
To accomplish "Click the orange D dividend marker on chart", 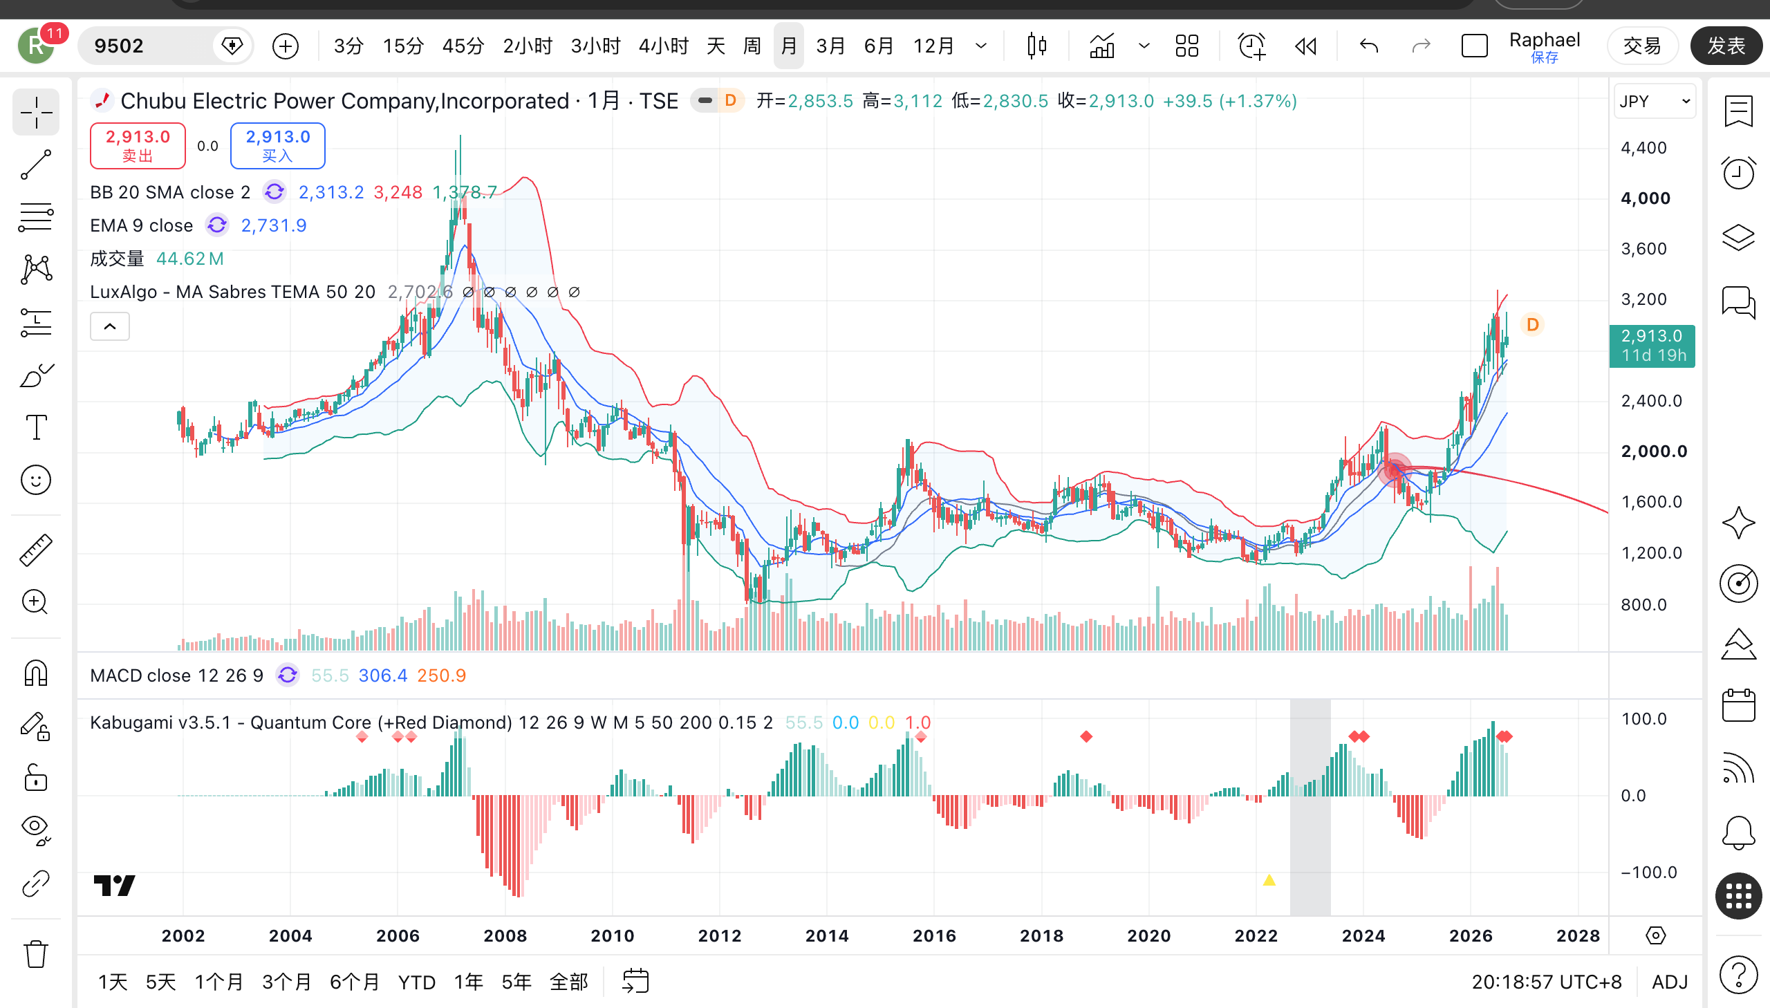I will (x=1533, y=325).
